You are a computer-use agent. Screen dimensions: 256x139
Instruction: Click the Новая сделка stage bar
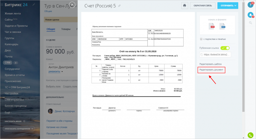(x=60, y=20)
